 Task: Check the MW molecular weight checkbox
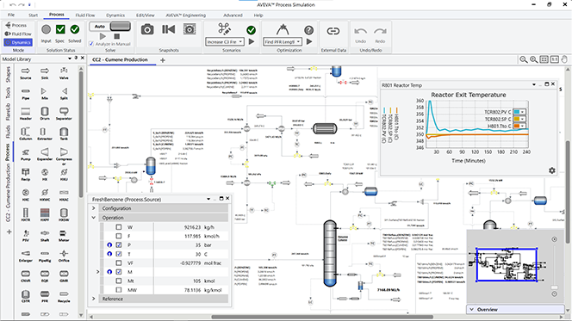click(x=119, y=290)
